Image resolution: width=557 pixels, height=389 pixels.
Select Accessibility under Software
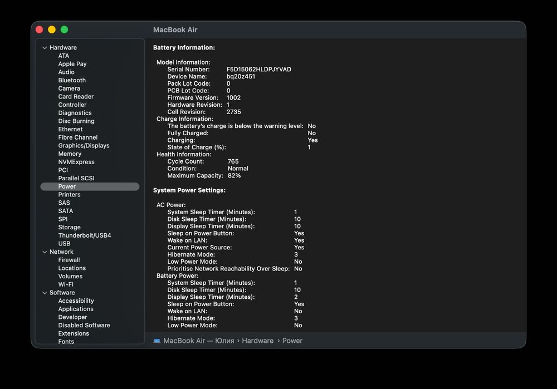(76, 301)
